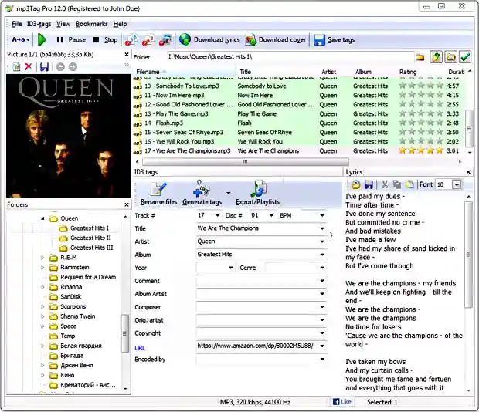Click the second help-tag icon with letter A
The width and height of the screenshot is (479, 412).
(x=148, y=39)
